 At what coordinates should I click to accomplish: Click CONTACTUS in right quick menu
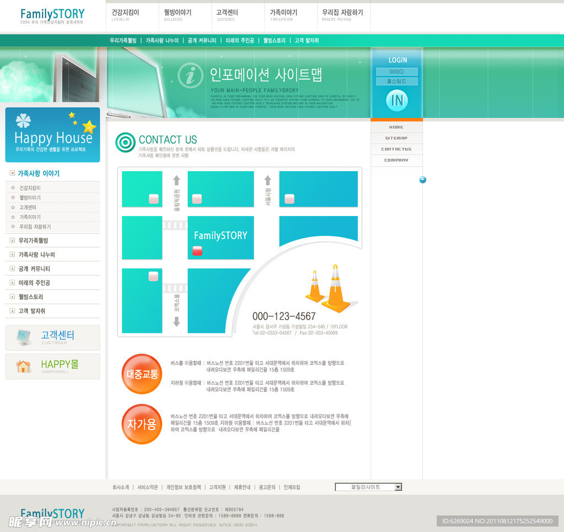(397, 149)
